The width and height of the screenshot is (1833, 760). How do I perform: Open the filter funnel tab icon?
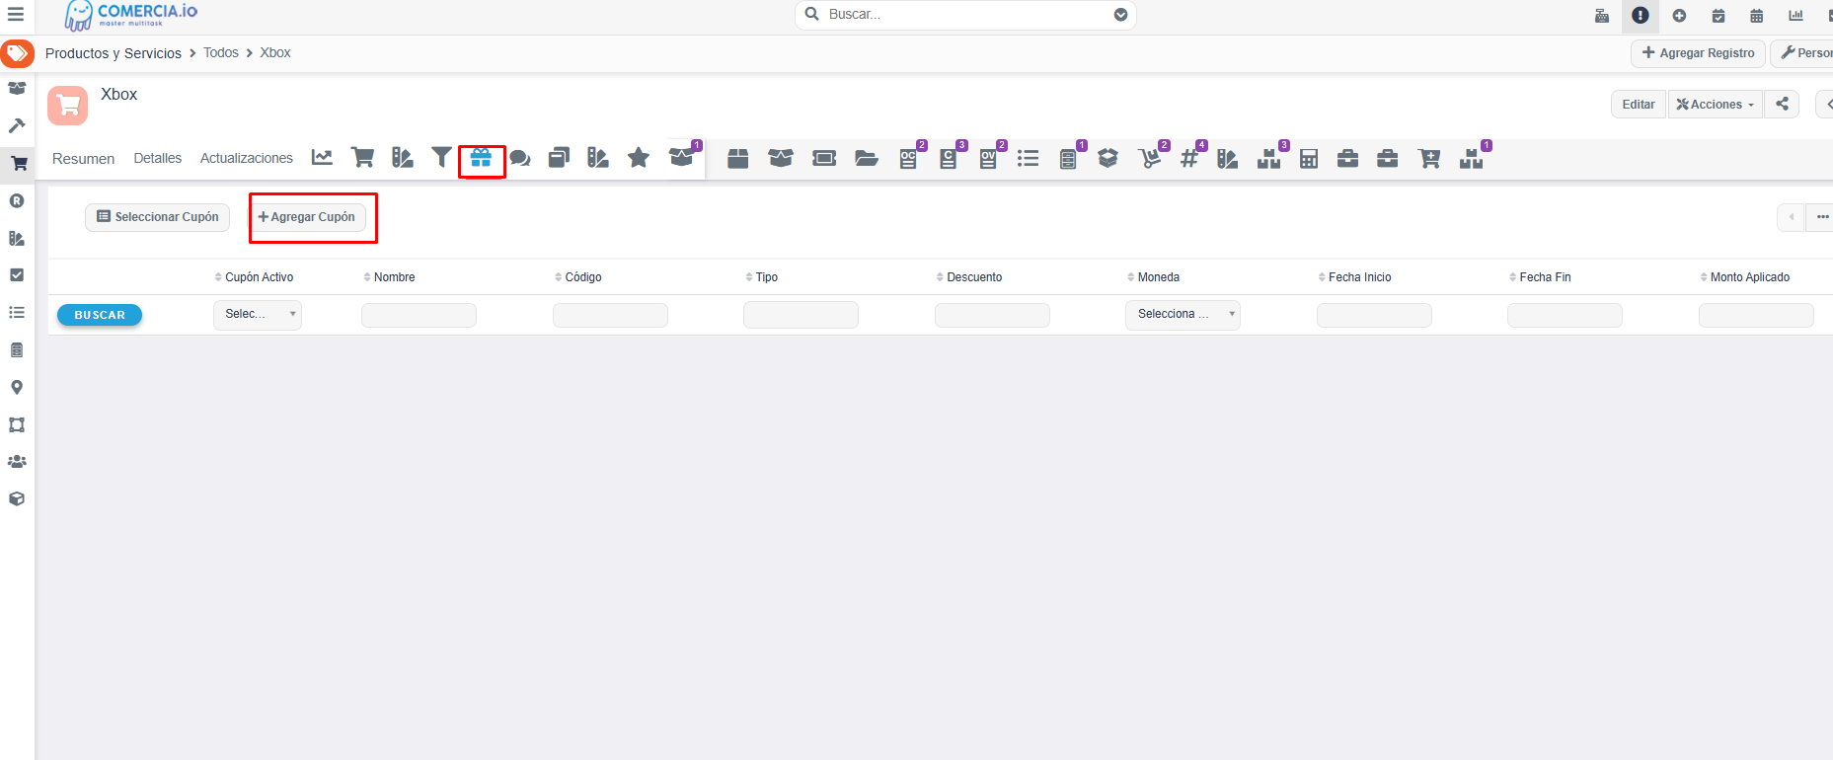[441, 158]
